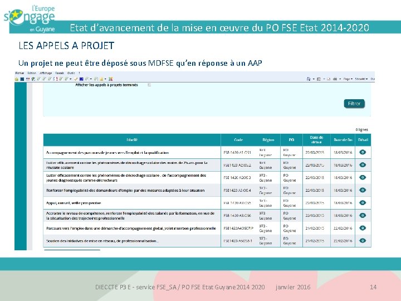Image resolution: width=401 pixels, height=301 pixels.
Task: Click the mail icon beside the printer
Action: (329, 79)
